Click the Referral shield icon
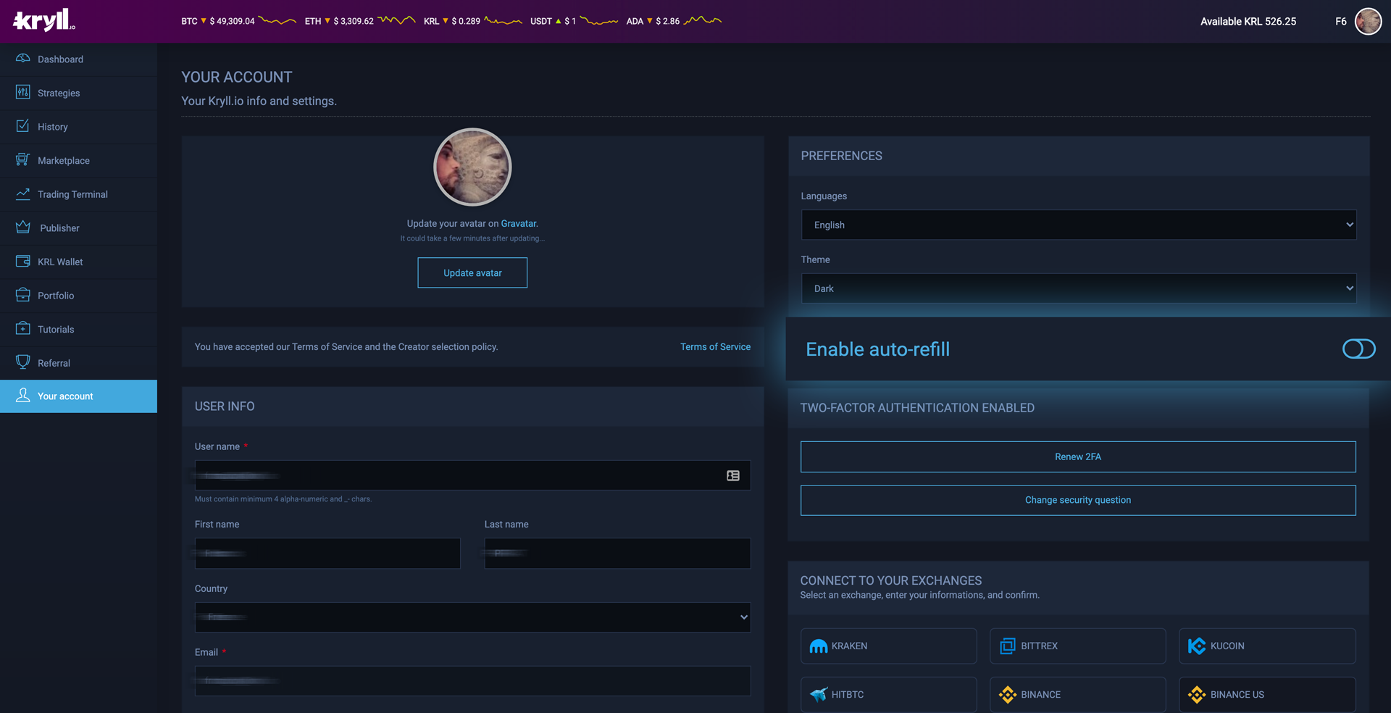 pos(22,362)
